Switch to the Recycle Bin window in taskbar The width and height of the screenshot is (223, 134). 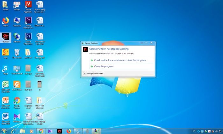(87, 131)
